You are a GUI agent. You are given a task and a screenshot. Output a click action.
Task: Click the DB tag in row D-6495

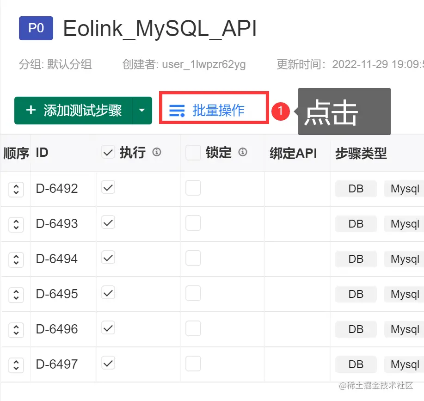click(x=356, y=294)
